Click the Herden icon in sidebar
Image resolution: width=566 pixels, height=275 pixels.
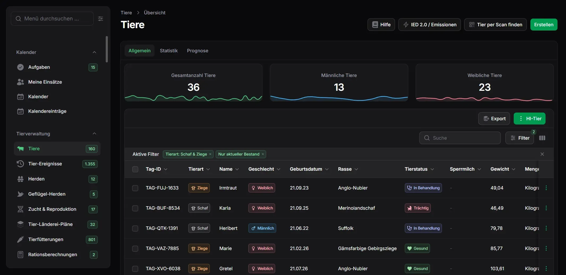click(20, 179)
